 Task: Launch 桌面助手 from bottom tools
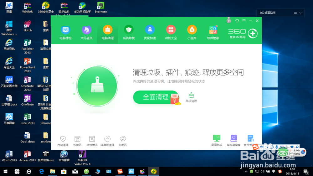217,141
